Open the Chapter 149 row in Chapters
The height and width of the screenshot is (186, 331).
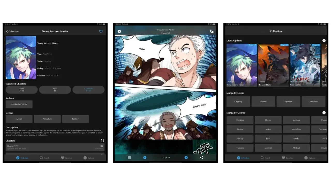click(x=55, y=147)
